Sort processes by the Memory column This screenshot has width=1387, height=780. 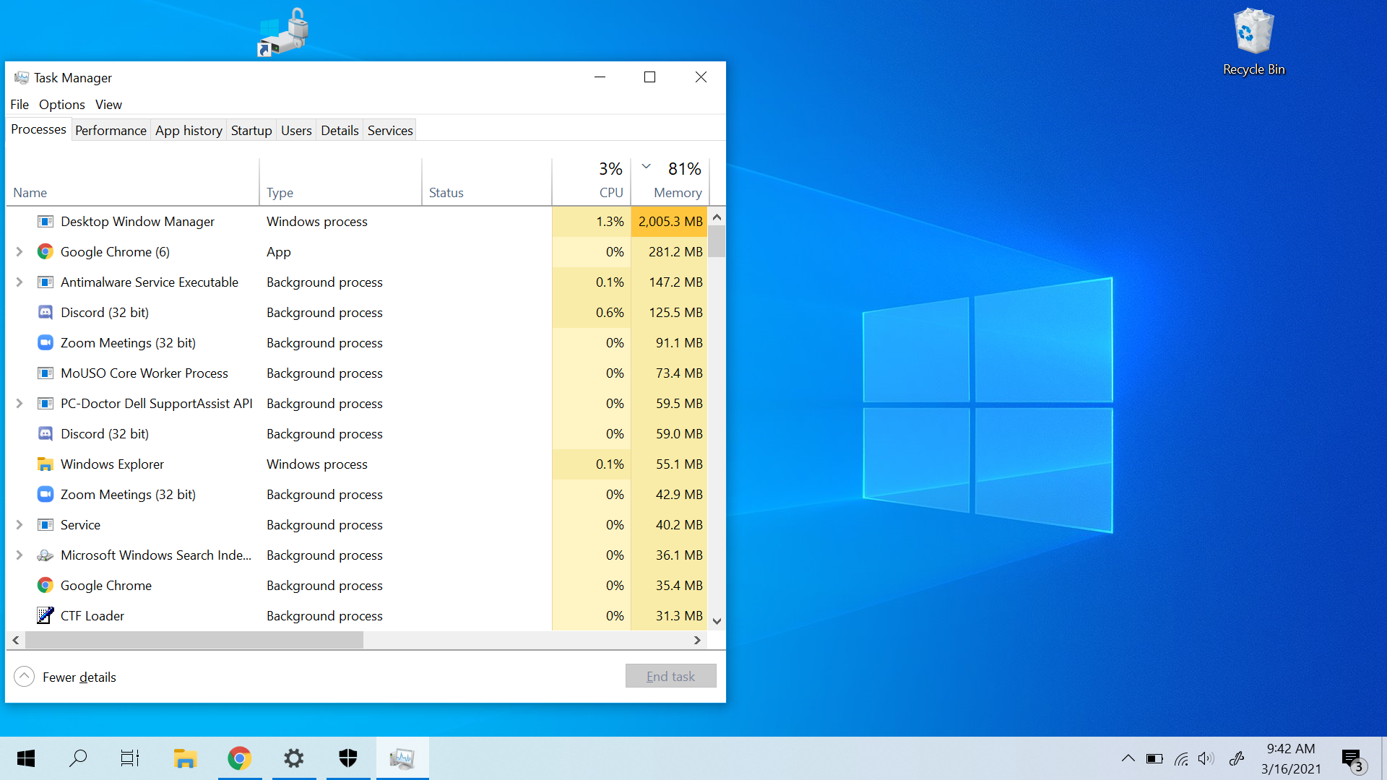670,182
